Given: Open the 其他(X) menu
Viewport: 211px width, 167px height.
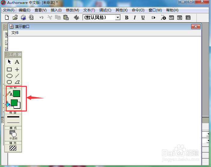Looking at the screenshot, I should click(x=121, y=10).
